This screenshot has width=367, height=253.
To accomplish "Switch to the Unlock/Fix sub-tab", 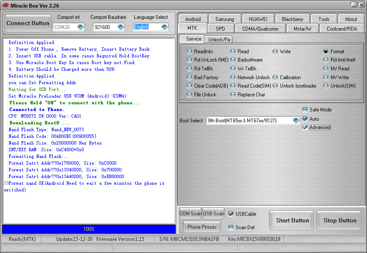I will pyautogui.click(x=219, y=40).
